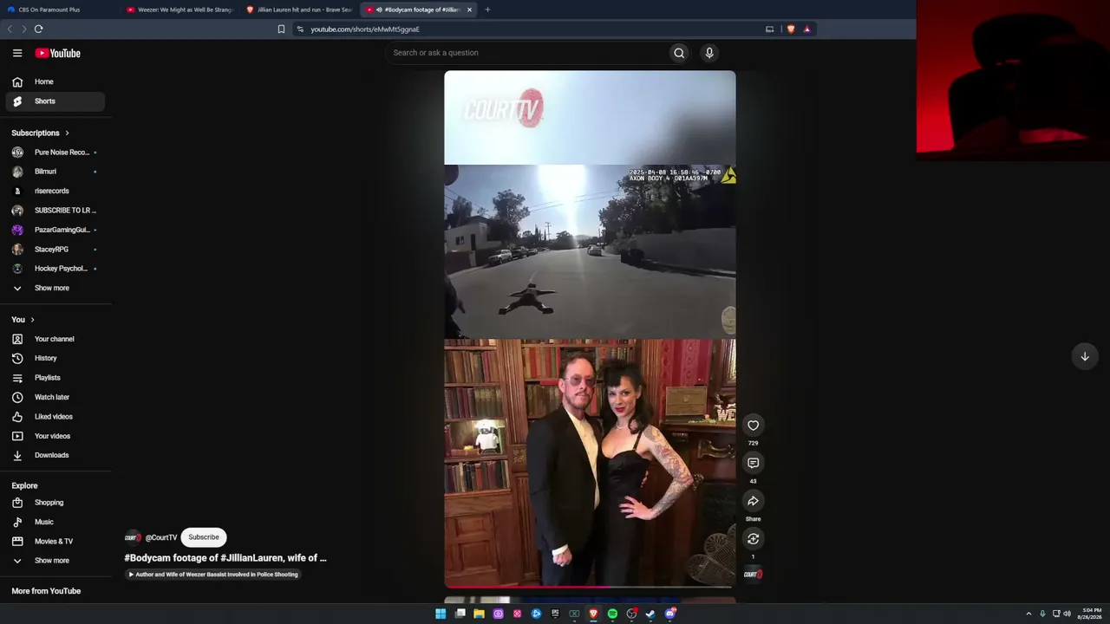This screenshot has width=1110, height=624.
Task: Go to the YouTube logo homepage
Action: tap(57, 53)
